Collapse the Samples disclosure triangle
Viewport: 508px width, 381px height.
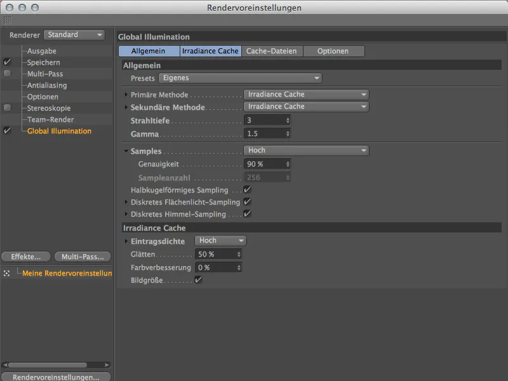pyautogui.click(x=126, y=151)
